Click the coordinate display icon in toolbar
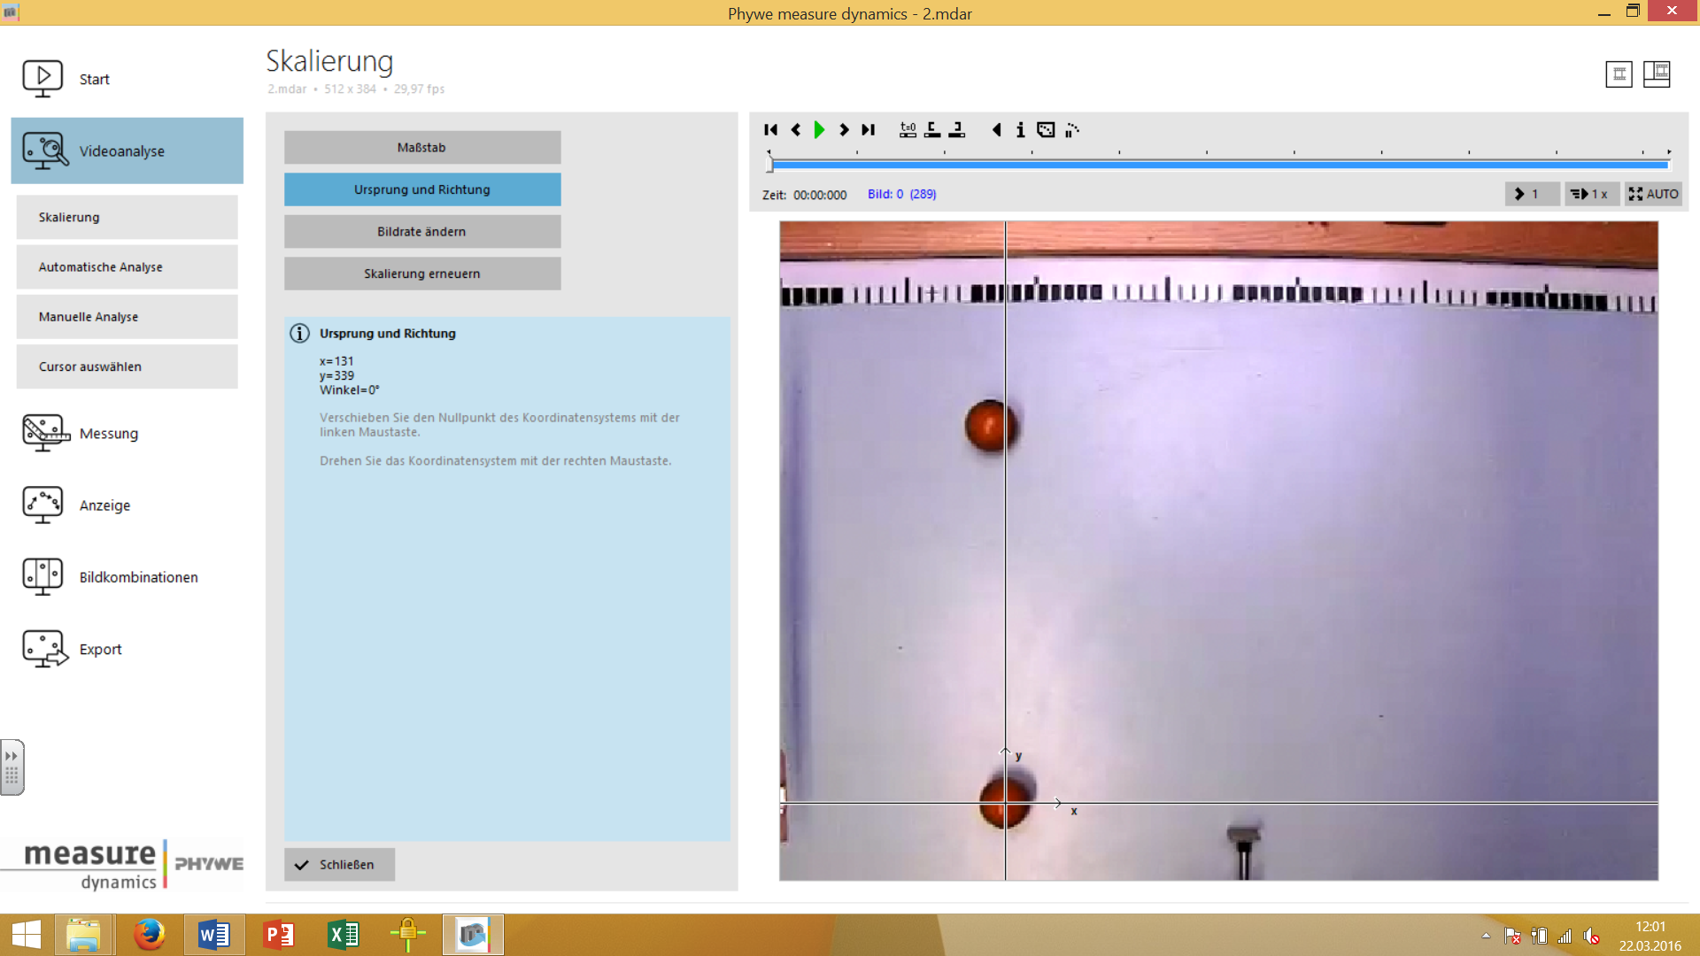Image resolution: width=1700 pixels, height=956 pixels. (1046, 130)
